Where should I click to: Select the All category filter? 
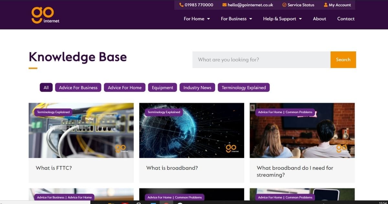tap(46, 87)
